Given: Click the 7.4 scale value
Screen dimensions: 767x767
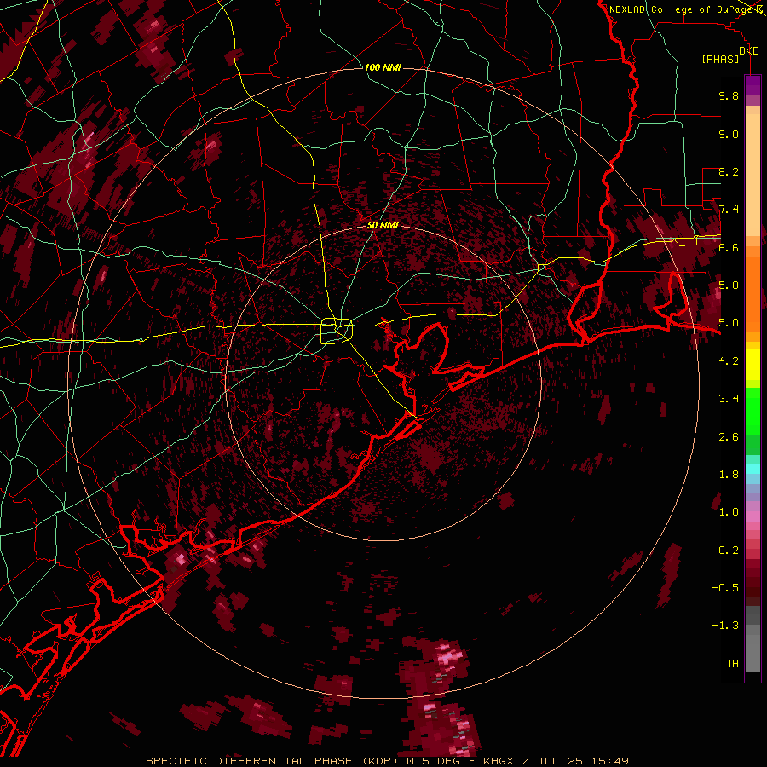Looking at the screenshot, I should click(x=729, y=210).
